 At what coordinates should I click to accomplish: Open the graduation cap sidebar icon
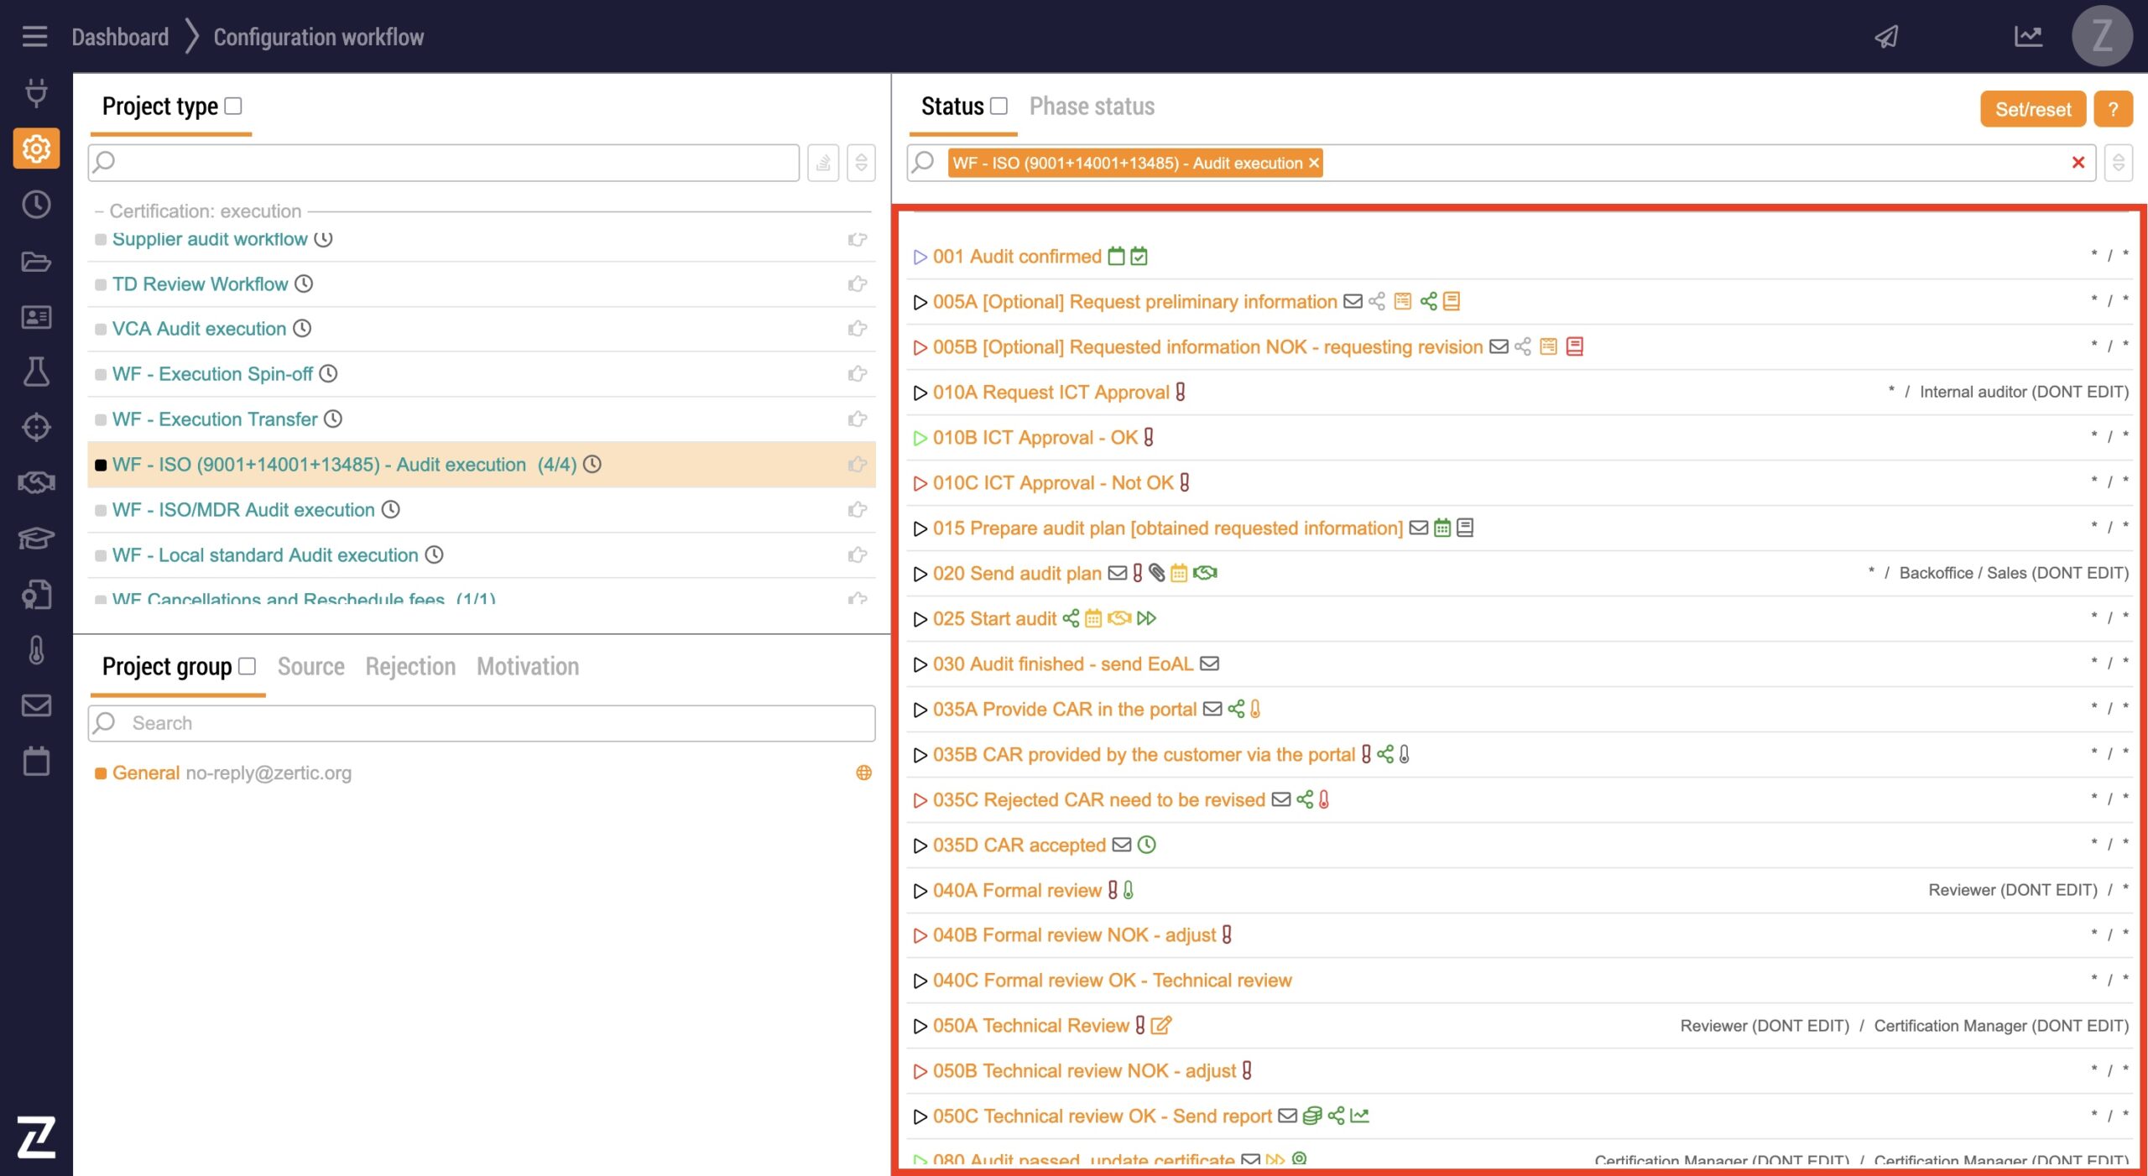tap(36, 538)
